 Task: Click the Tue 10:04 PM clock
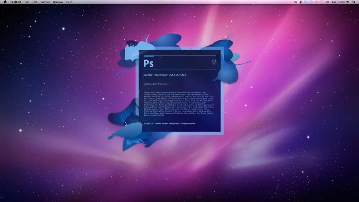point(340,2)
